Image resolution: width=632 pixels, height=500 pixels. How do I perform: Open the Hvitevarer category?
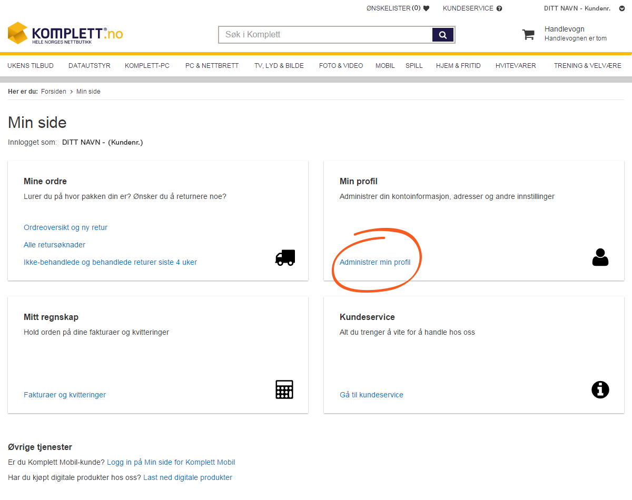click(516, 66)
